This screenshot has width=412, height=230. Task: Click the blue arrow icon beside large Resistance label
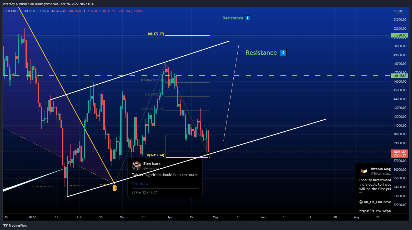click(x=283, y=52)
